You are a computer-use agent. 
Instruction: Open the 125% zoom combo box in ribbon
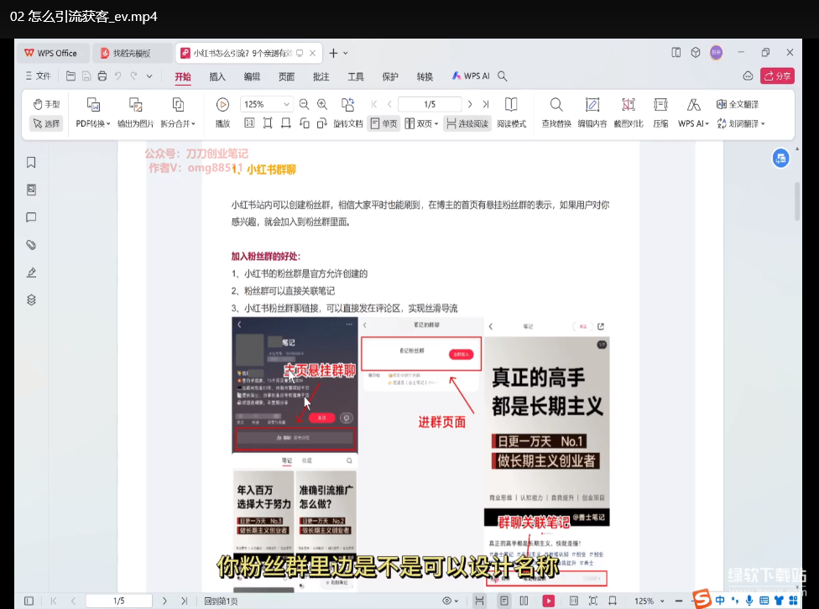(266, 104)
